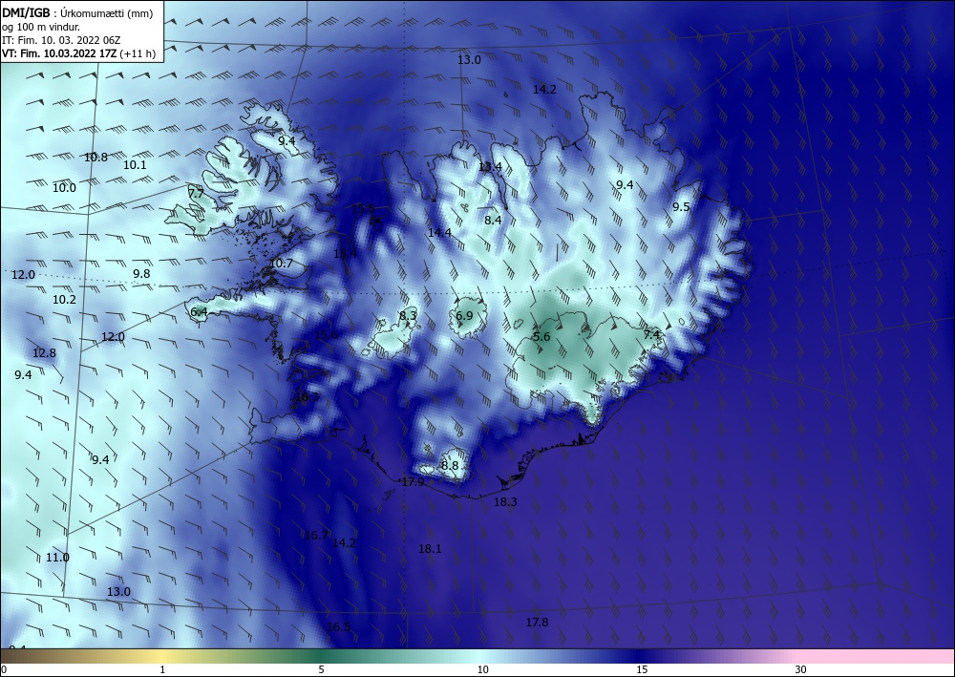Click the '(+11 h)' forecast offset text
Image resolution: width=955 pixels, height=677 pixels.
138,53
